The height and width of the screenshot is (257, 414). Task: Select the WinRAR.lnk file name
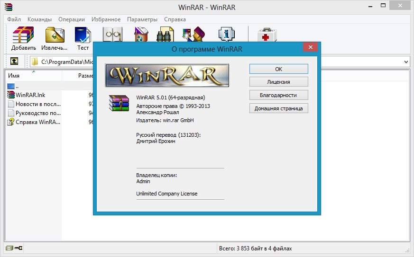click(x=30, y=95)
